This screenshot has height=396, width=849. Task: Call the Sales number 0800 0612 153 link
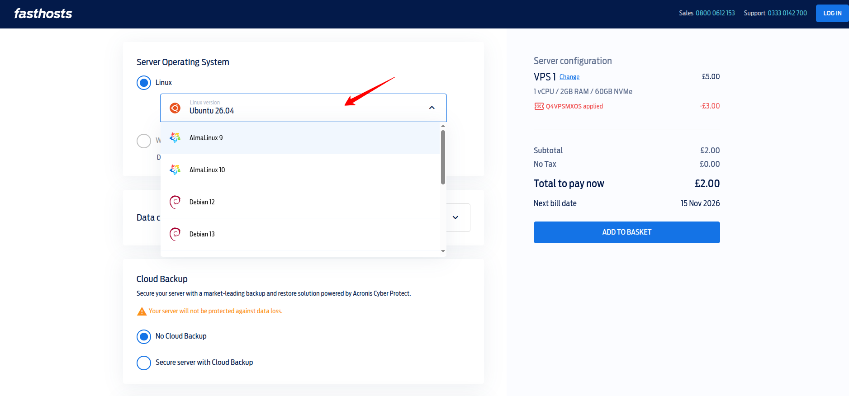[x=715, y=13]
